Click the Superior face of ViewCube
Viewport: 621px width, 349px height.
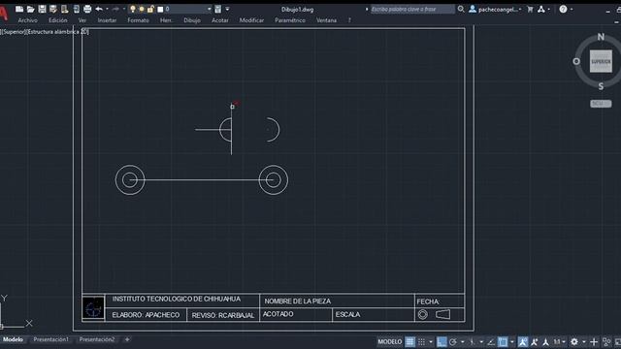[601, 61]
